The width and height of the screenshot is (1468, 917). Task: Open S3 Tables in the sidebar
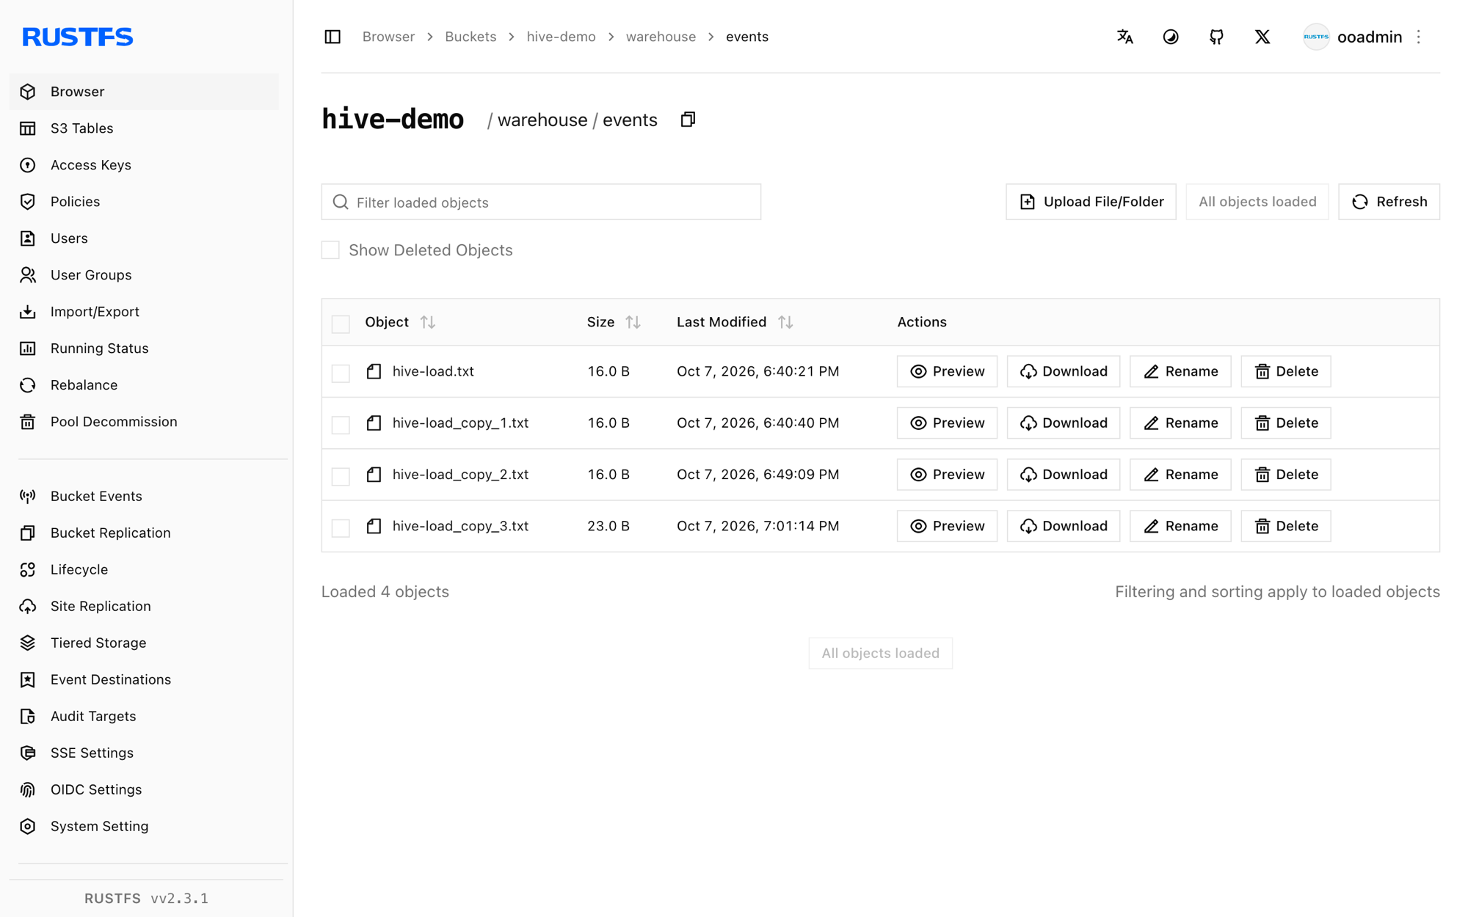[x=144, y=128]
